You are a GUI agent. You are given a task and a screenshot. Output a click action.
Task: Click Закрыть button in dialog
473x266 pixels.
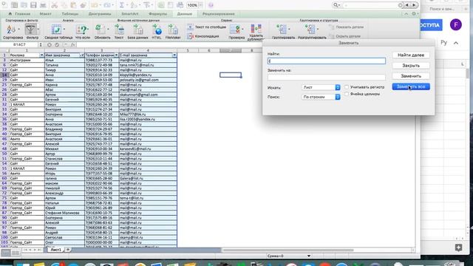(x=411, y=66)
